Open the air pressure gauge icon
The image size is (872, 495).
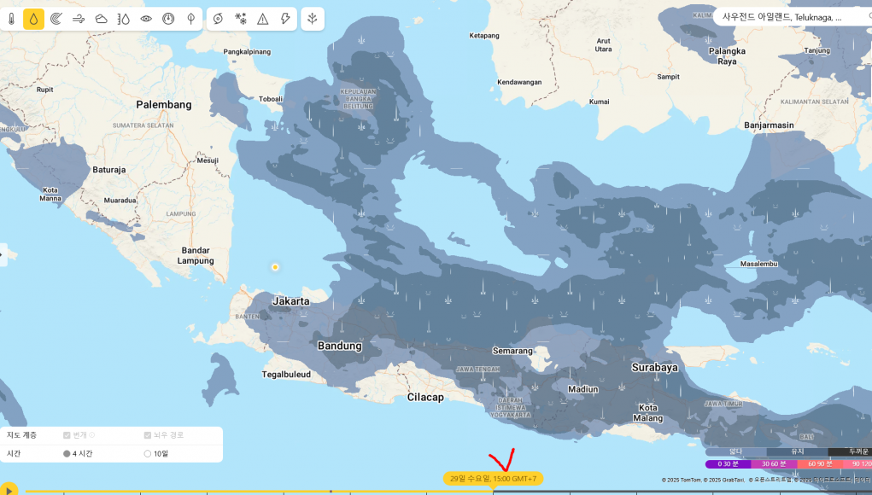point(168,19)
